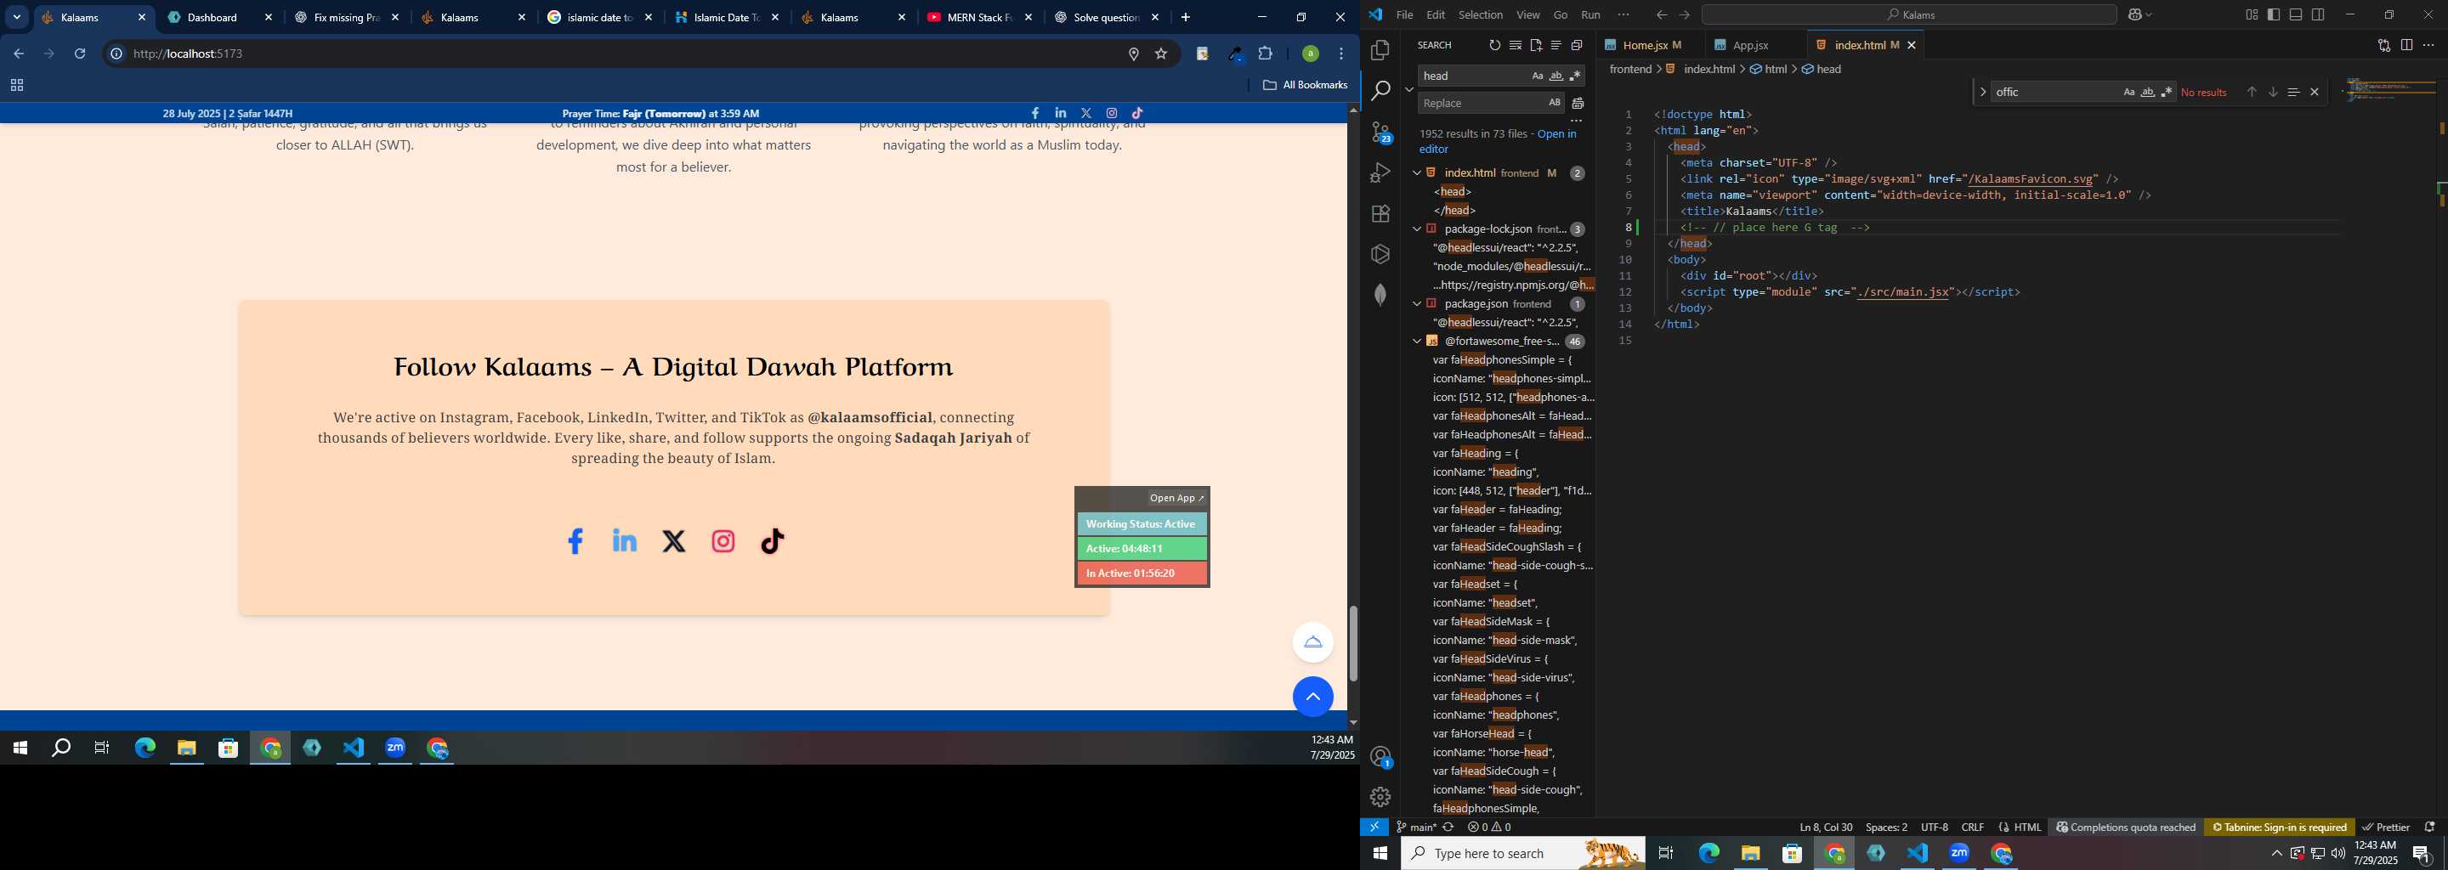Click View as Tree icon in search panel

[x=1555, y=46]
